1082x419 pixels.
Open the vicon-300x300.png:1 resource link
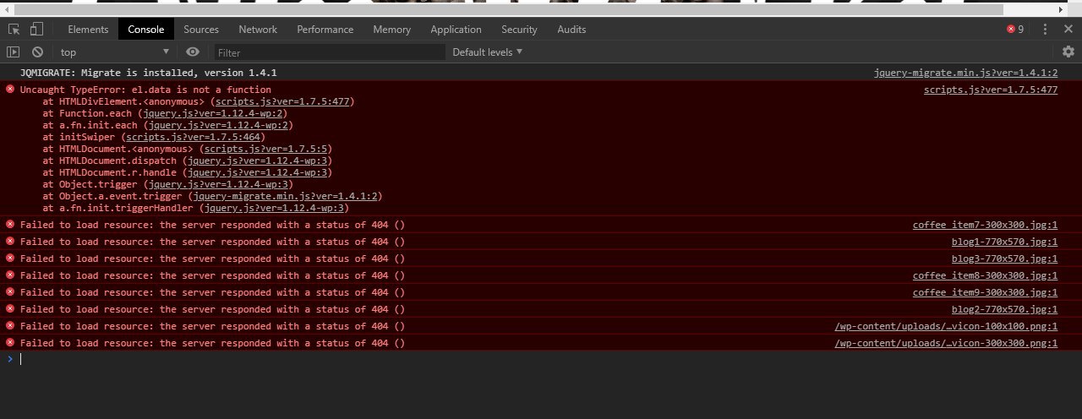(x=946, y=343)
